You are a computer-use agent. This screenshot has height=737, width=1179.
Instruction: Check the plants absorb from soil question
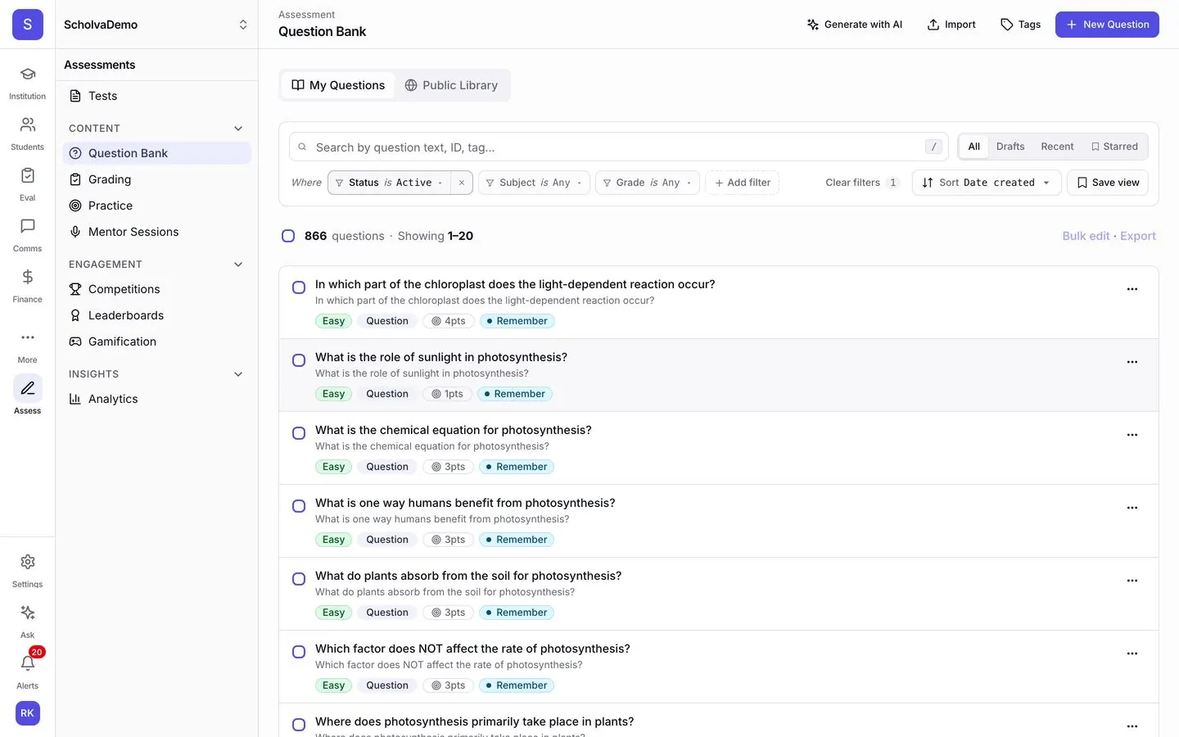[x=299, y=579]
